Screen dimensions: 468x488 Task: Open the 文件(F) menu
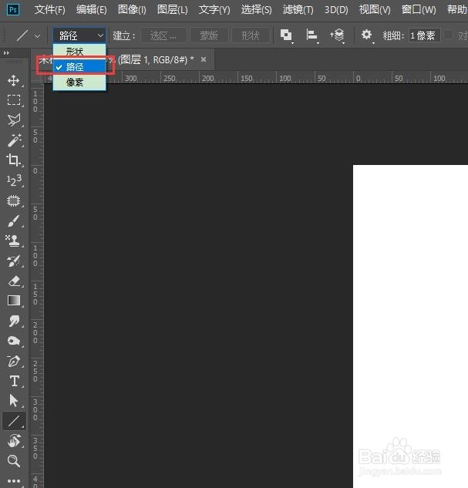point(50,10)
